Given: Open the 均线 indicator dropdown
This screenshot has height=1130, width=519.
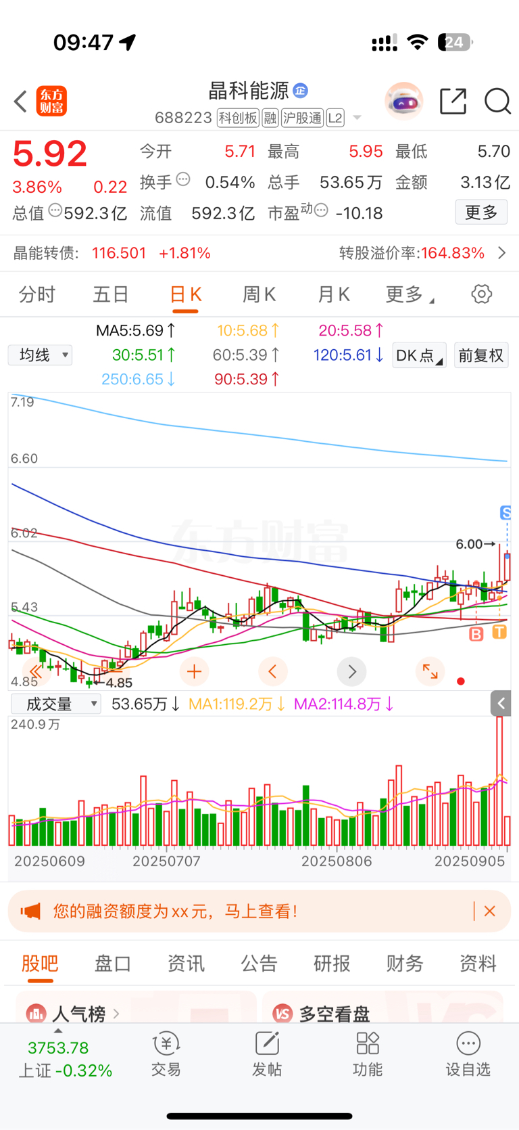Looking at the screenshot, I should click(40, 355).
